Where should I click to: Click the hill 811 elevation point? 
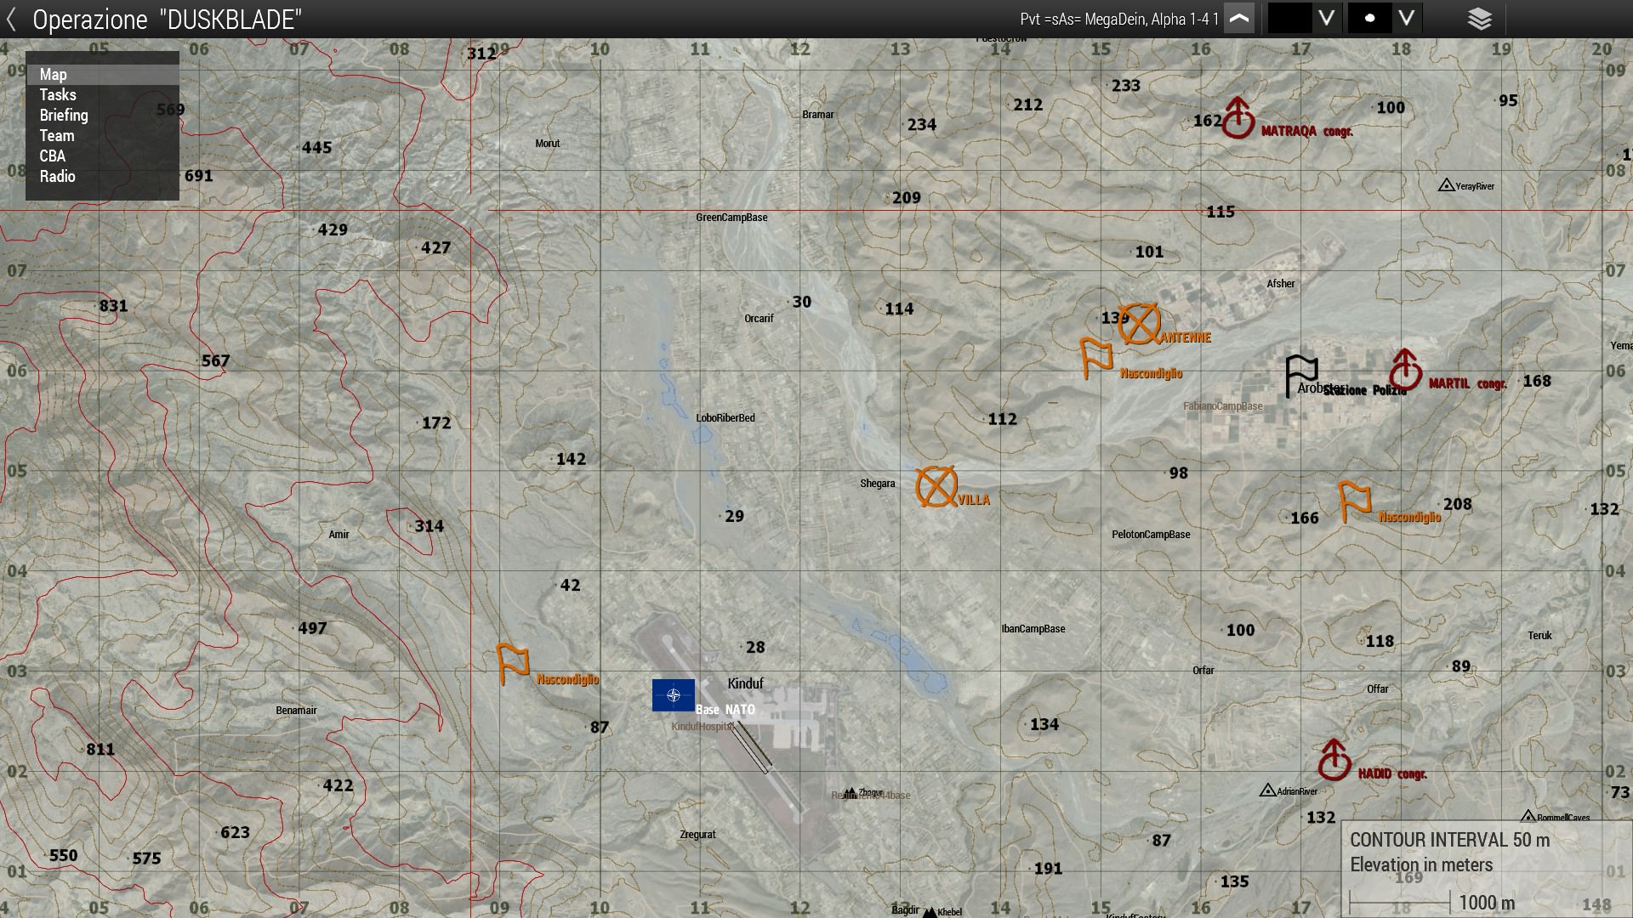100,750
